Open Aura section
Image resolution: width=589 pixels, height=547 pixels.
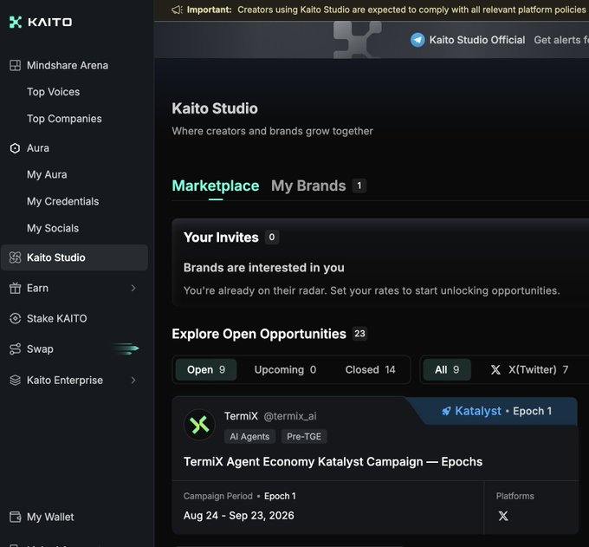[38, 148]
